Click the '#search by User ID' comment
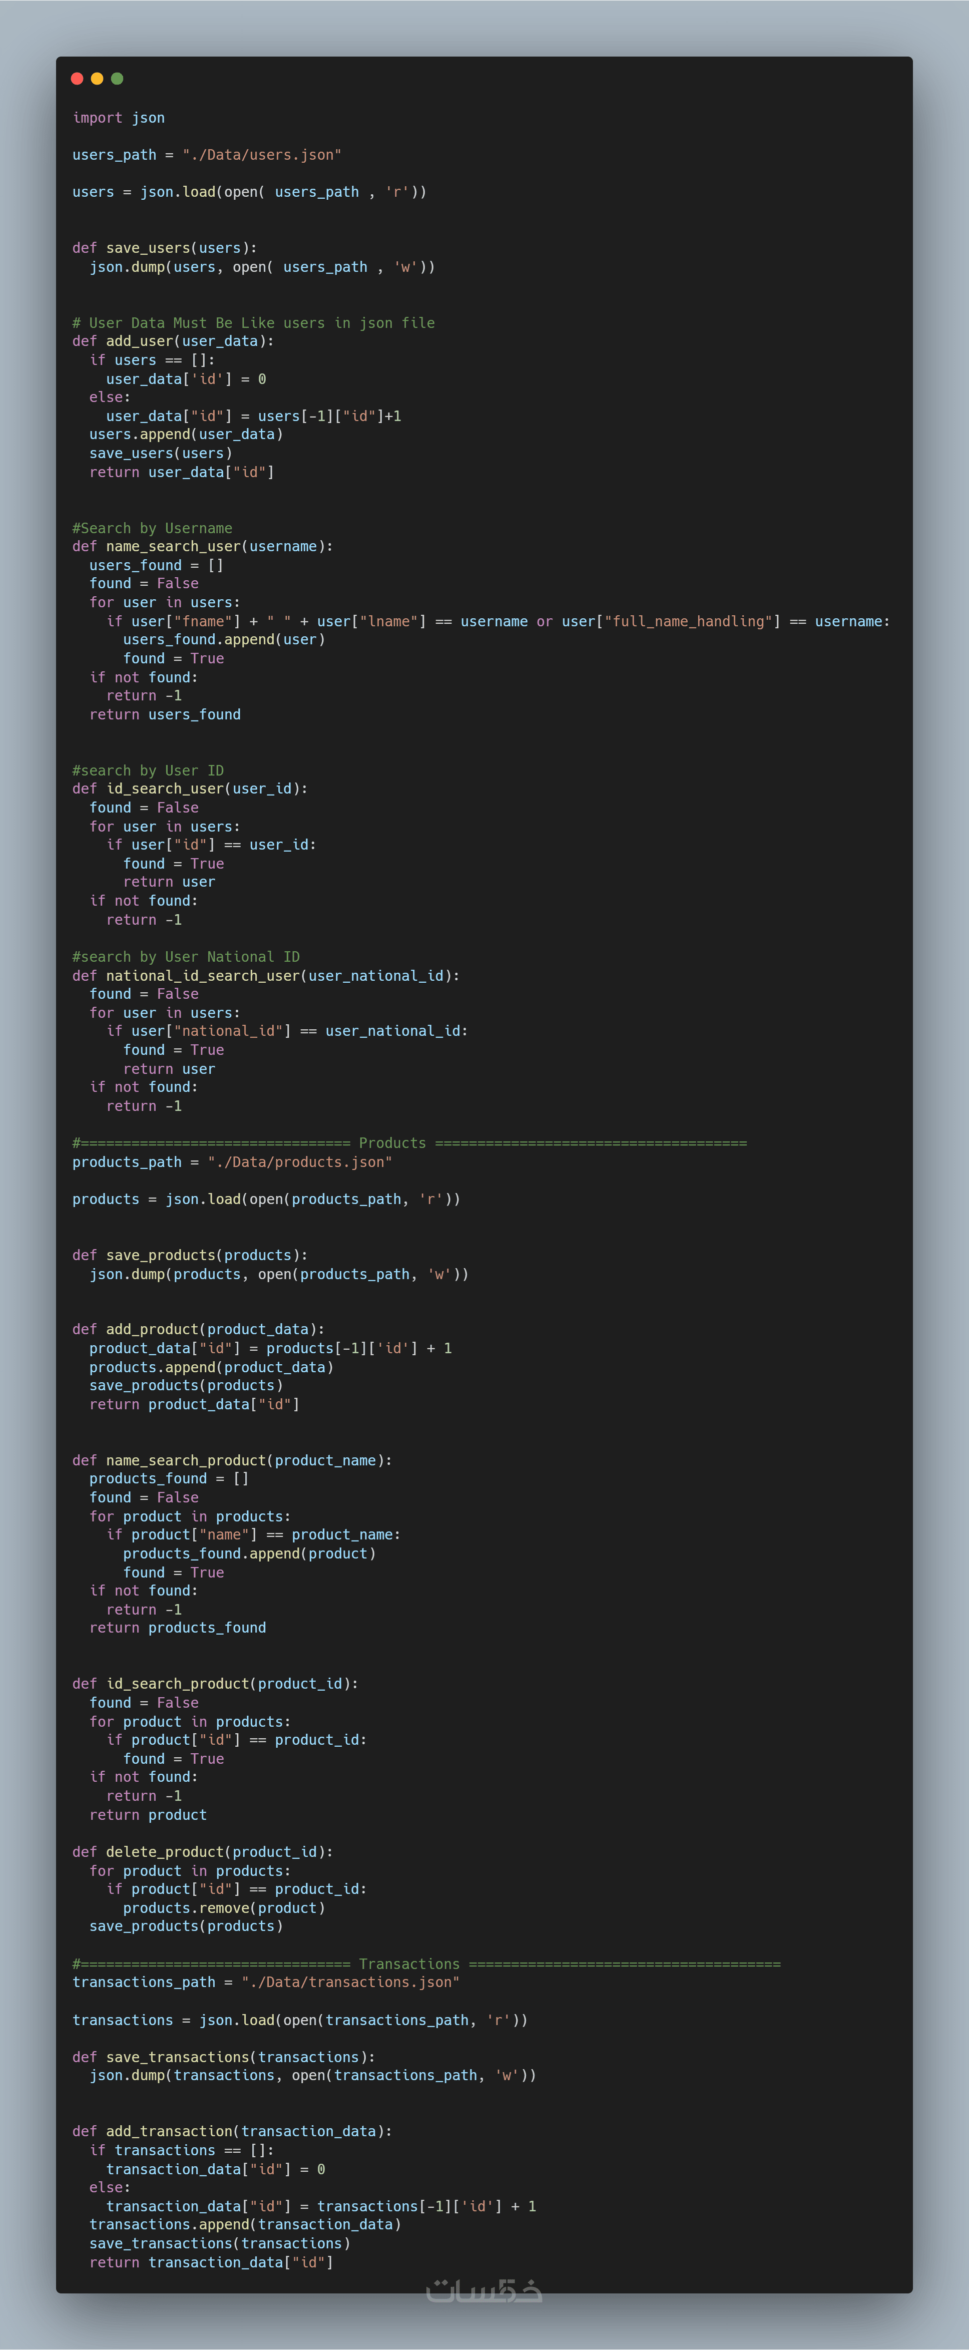Viewport: 969px width, 2350px height. 148,770
